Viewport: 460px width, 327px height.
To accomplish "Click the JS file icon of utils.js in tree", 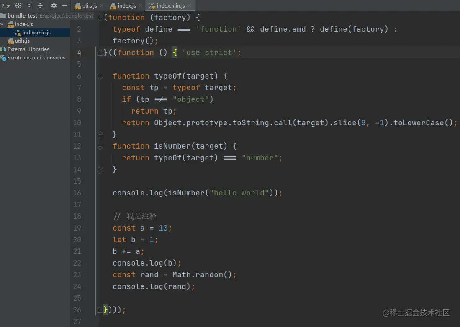I will click(x=10, y=41).
